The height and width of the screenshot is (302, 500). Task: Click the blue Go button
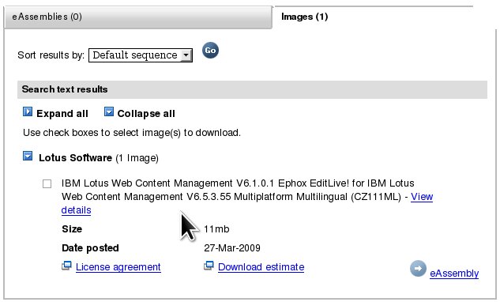pyautogui.click(x=210, y=50)
